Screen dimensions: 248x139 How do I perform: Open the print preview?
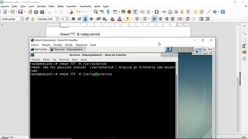42,12
